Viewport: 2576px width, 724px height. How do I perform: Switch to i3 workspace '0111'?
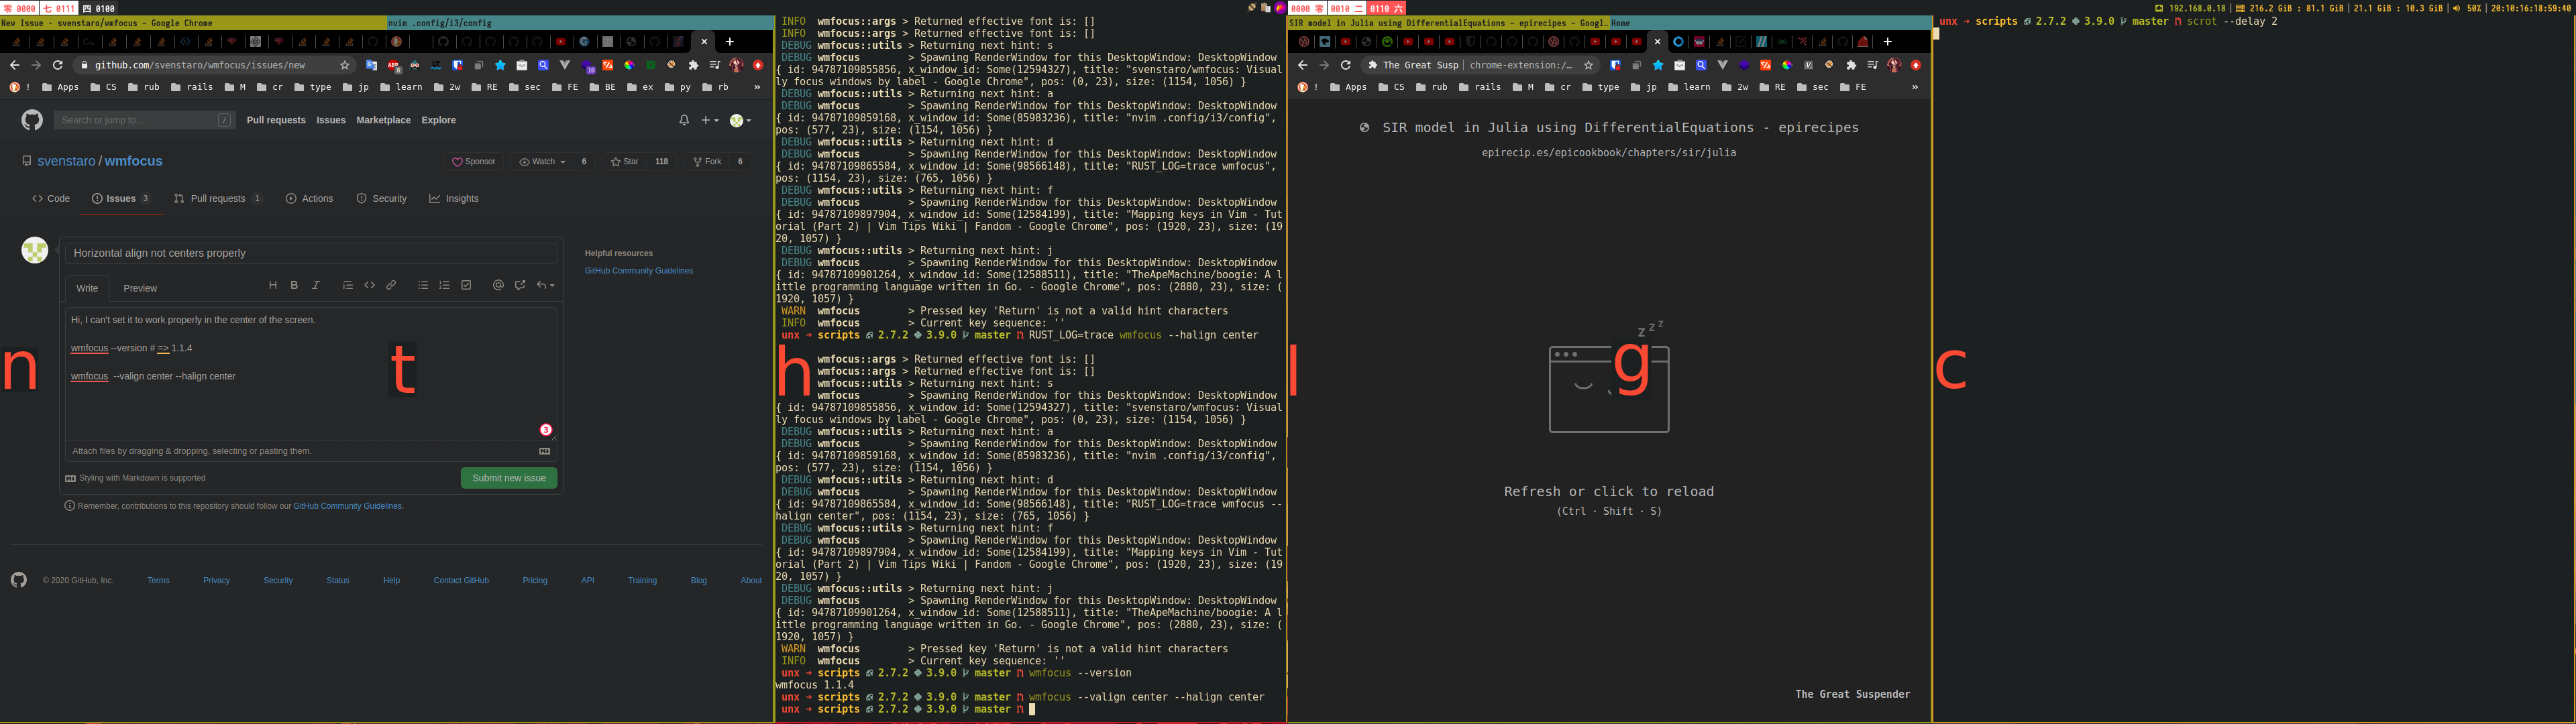[x=59, y=8]
